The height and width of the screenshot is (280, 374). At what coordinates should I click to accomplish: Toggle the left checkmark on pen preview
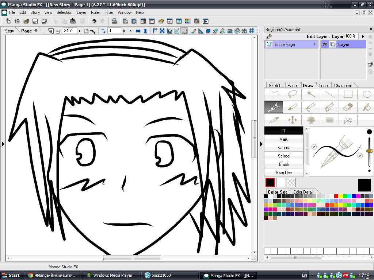point(314,147)
